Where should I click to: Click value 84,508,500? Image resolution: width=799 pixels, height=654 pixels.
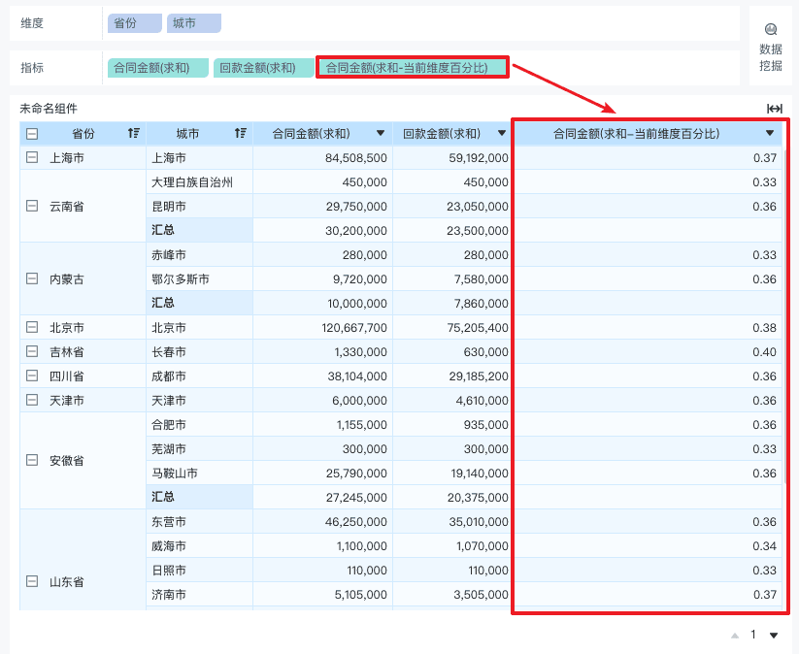point(356,158)
